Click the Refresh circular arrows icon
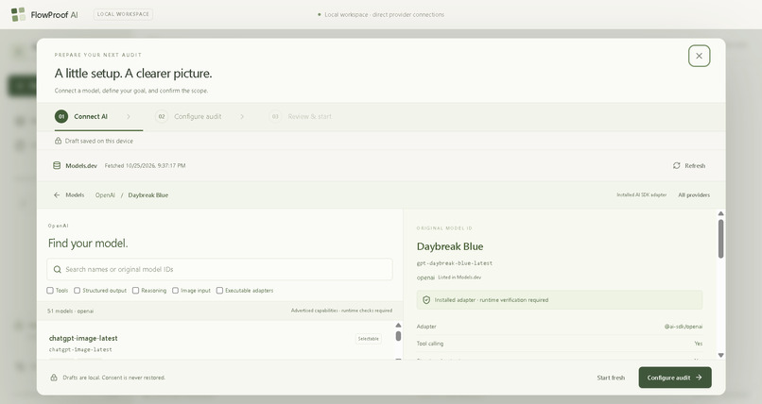The width and height of the screenshot is (762, 404). [677, 165]
